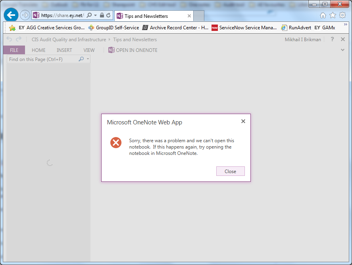Click user name Mikhail I Brikman
352x265 pixels.
[303, 40]
